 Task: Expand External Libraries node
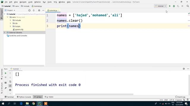point(4,33)
